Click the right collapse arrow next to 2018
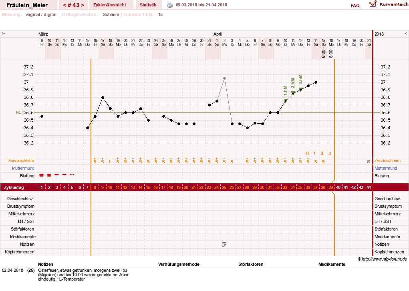409x291 pixels. click(406, 33)
